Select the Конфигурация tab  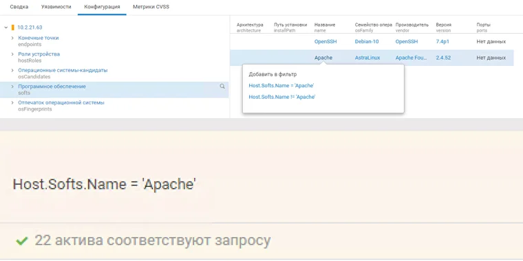102,7
